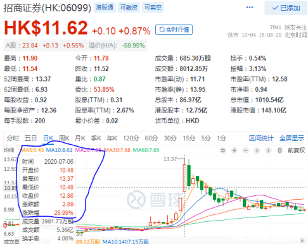308x244 pixels.
Task: Click the 货币单位 value HKD
Action: click(x=193, y=121)
